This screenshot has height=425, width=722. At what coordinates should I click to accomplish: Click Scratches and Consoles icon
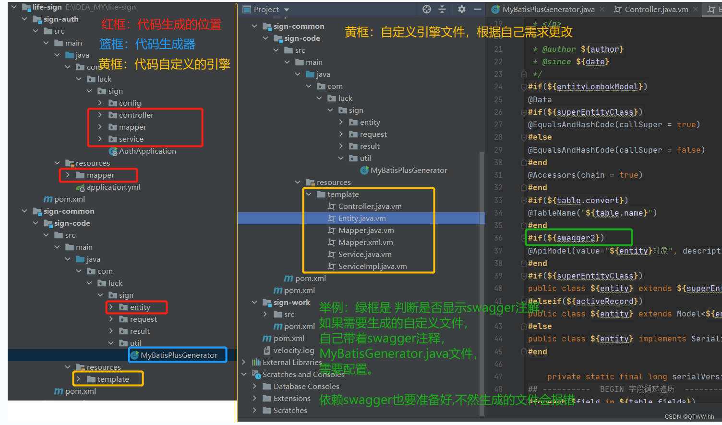coord(256,375)
